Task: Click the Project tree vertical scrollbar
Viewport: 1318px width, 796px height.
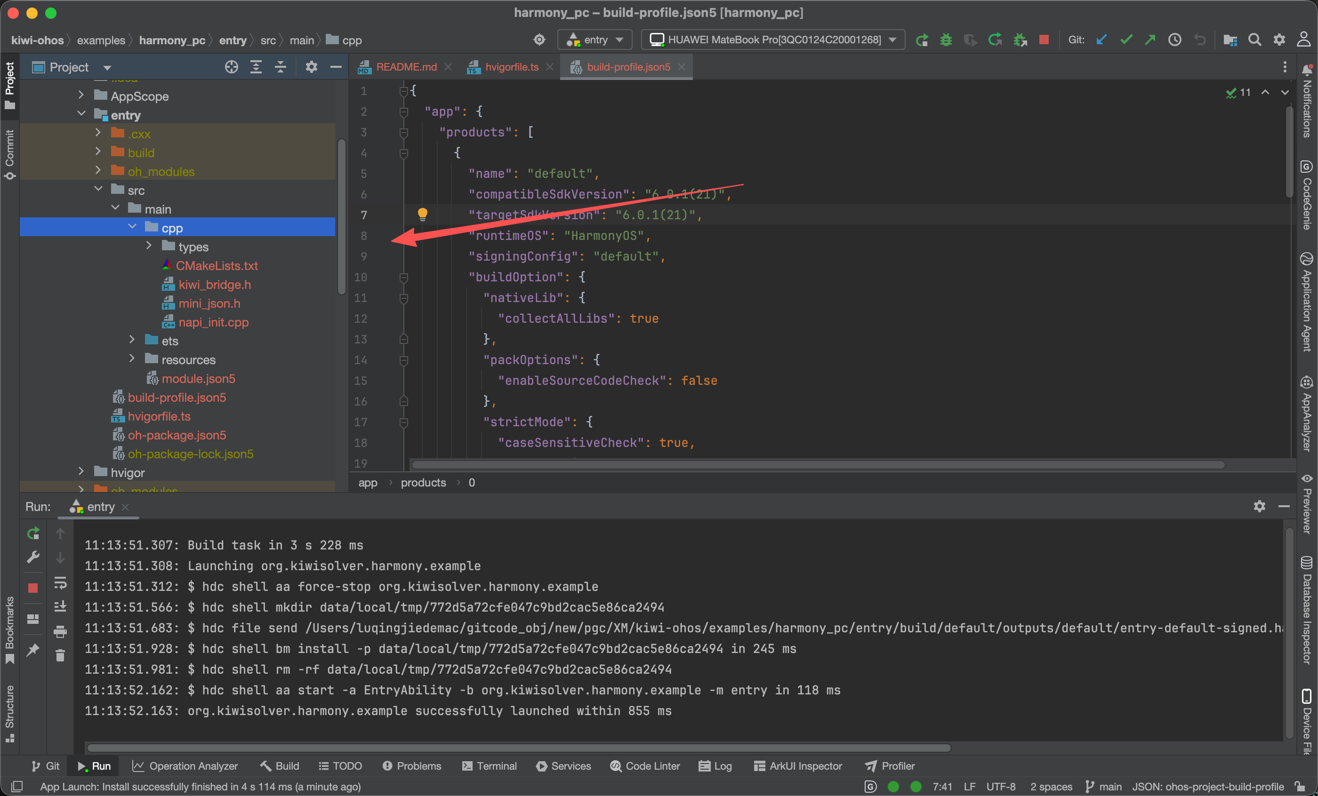Action: [x=341, y=216]
